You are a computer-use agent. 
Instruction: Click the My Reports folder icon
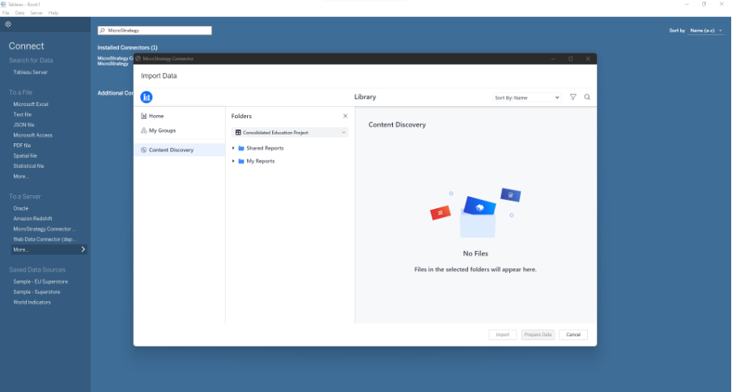[x=241, y=161]
